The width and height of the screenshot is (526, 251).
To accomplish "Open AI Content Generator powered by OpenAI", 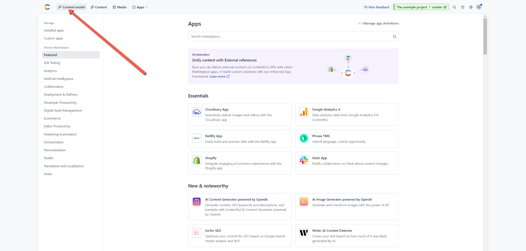I will tap(236, 199).
